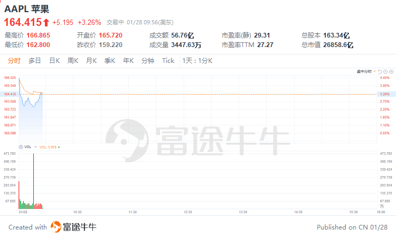Viewport: 396px width, 238px height.
Task: Click the +5.195 price change
Action: 63,23
